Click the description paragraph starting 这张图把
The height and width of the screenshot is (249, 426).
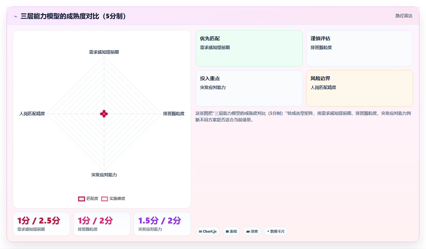(x=303, y=116)
